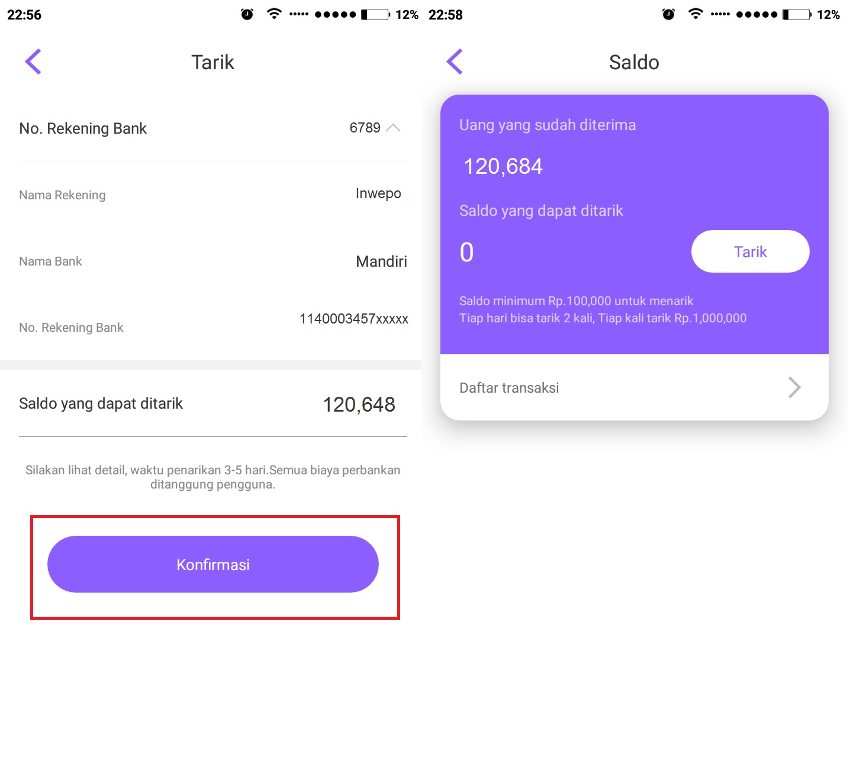Open the Daftar transaksi row label

509,388
